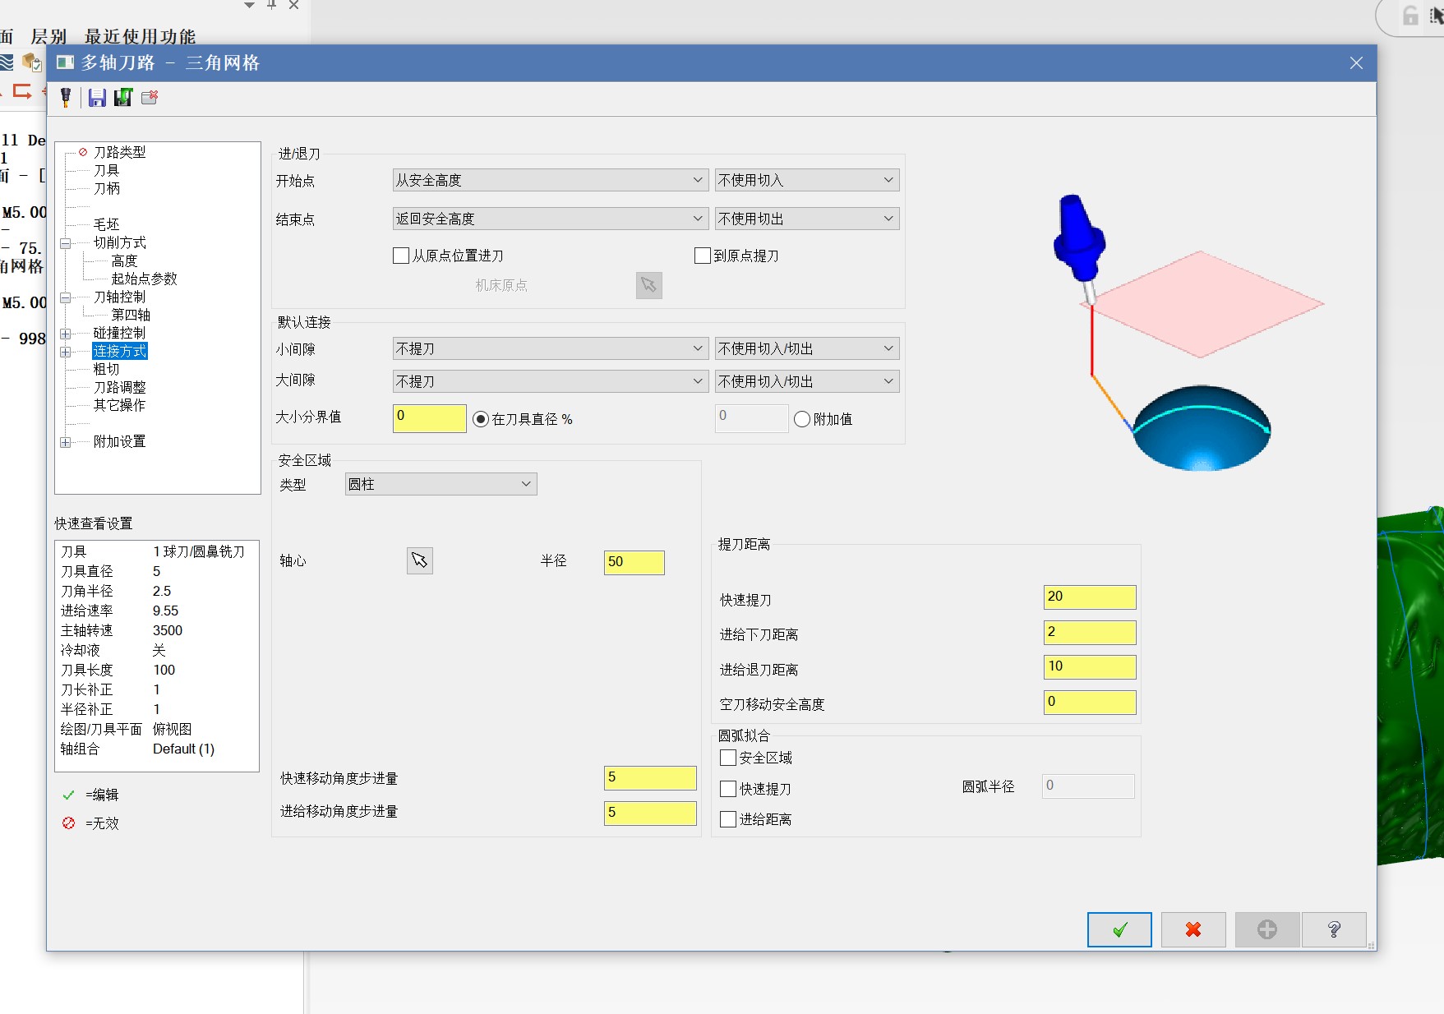The height and width of the screenshot is (1014, 1444).
Task: Open the 最近使用功能 tab
Action: click(x=140, y=36)
